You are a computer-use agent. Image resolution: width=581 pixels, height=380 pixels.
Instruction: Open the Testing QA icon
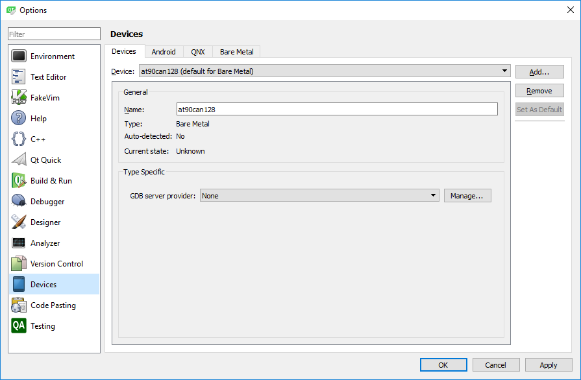19,326
